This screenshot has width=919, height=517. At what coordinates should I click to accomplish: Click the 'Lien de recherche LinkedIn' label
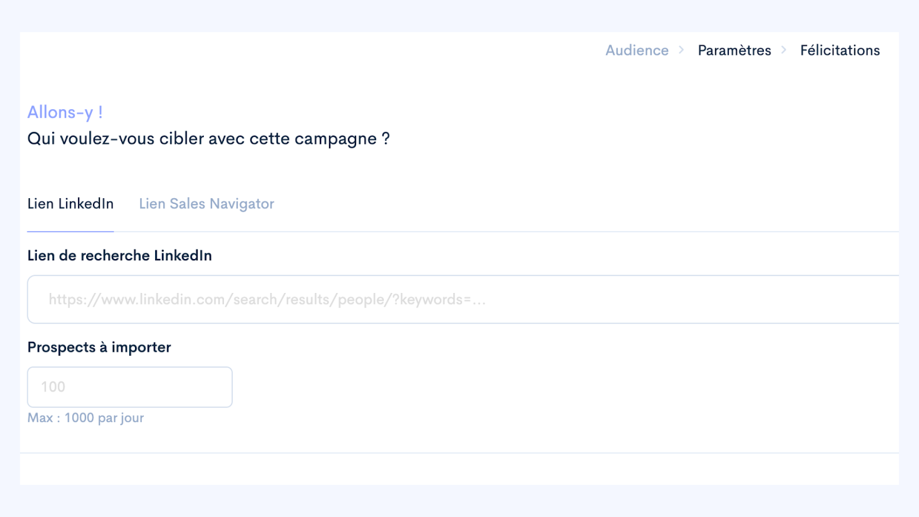click(119, 256)
